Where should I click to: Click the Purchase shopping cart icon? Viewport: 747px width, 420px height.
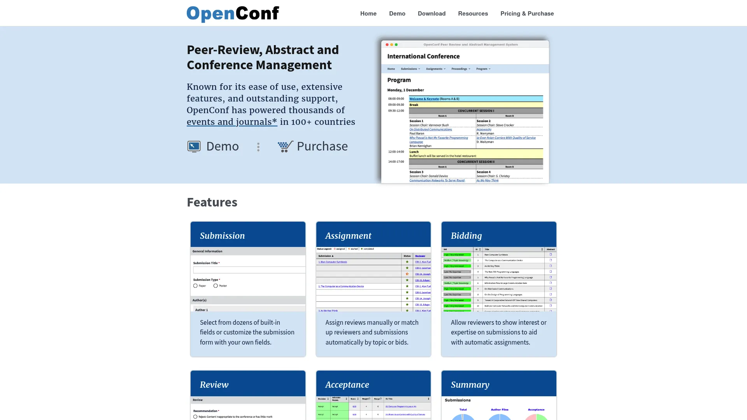coord(285,147)
